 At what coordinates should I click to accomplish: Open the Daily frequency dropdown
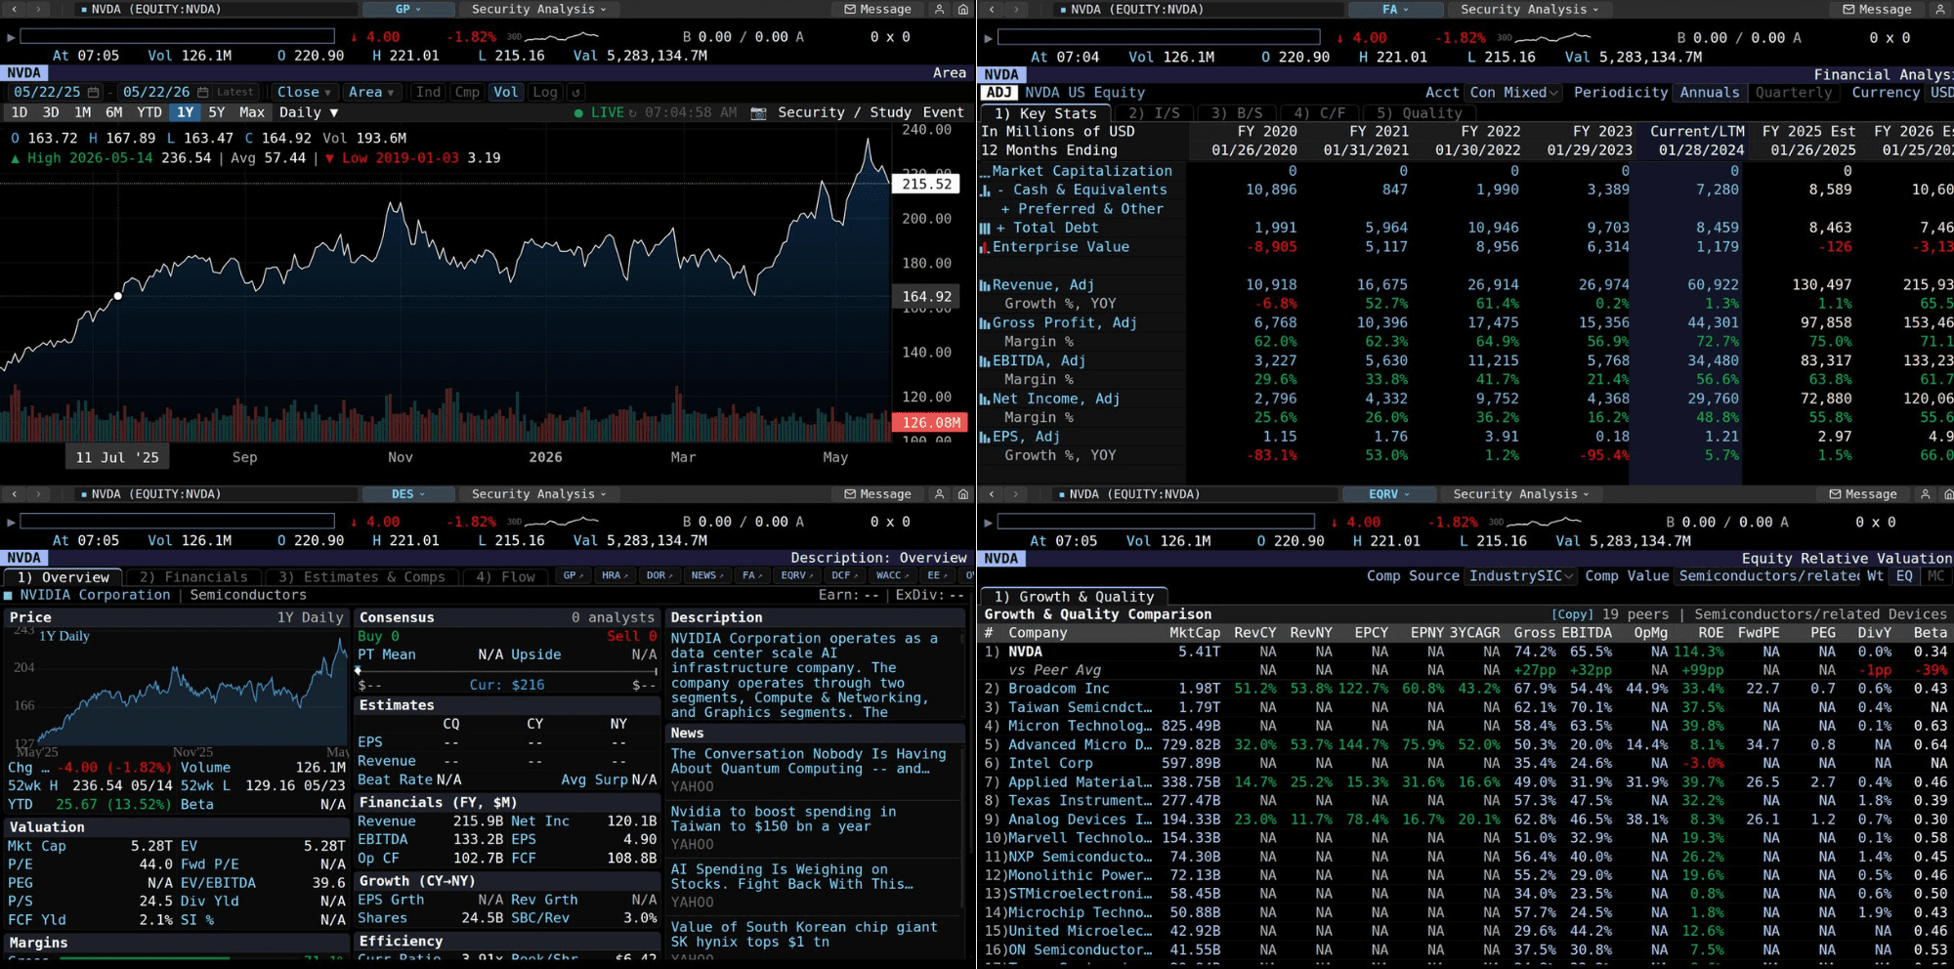309,112
